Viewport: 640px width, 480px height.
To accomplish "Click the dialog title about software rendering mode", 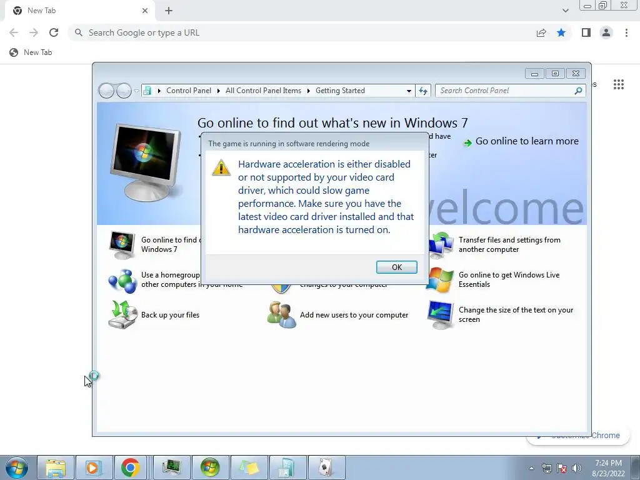I will coord(289,144).
